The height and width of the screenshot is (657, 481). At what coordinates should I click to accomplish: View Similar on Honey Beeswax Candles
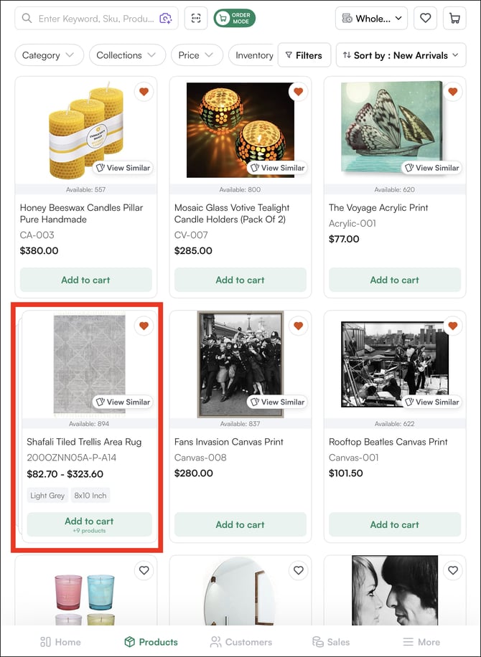(x=123, y=168)
